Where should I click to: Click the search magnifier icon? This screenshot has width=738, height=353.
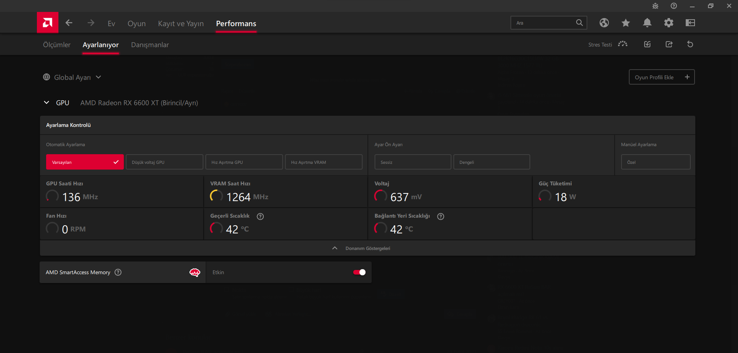click(x=579, y=23)
